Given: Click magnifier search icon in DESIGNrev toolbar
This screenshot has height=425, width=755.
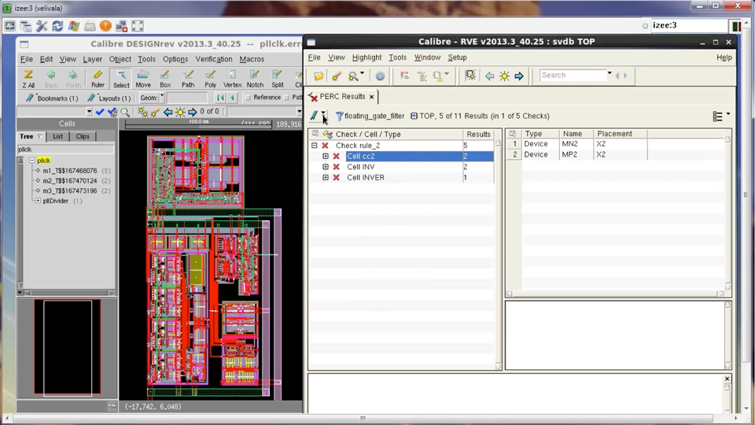Looking at the screenshot, I should tap(125, 112).
